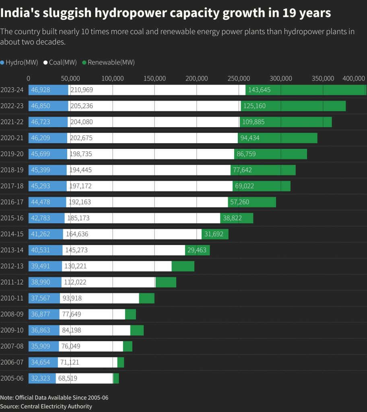Click the white Coal legend dot

(46, 63)
